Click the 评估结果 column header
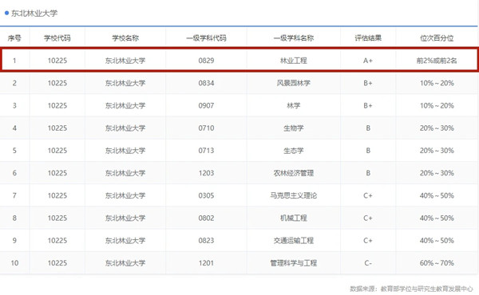 (368, 38)
